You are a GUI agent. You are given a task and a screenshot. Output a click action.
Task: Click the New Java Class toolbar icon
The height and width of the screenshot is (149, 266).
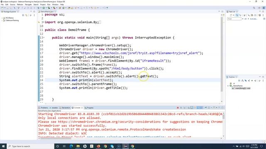coord(63,8)
